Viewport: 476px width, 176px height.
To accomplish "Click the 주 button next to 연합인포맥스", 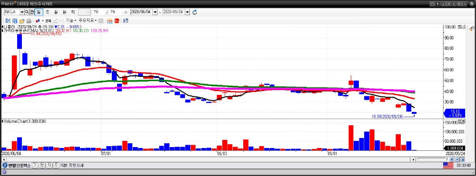I will point(56,166).
